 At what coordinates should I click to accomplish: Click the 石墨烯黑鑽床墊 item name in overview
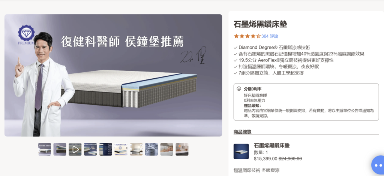[272, 146]
